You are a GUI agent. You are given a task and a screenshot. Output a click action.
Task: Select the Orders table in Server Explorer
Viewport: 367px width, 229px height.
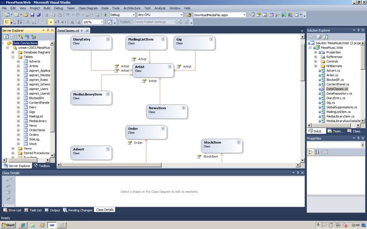[x=34, y=135]
